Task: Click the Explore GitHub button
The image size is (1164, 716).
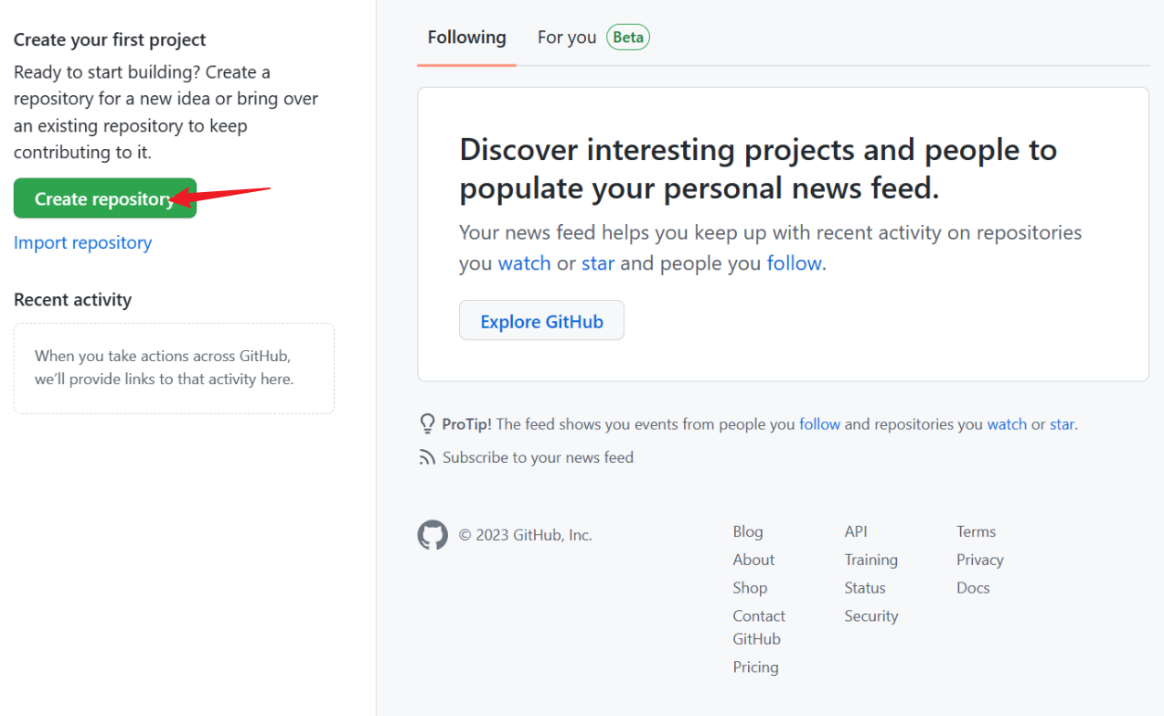Action: click(541, 321)
